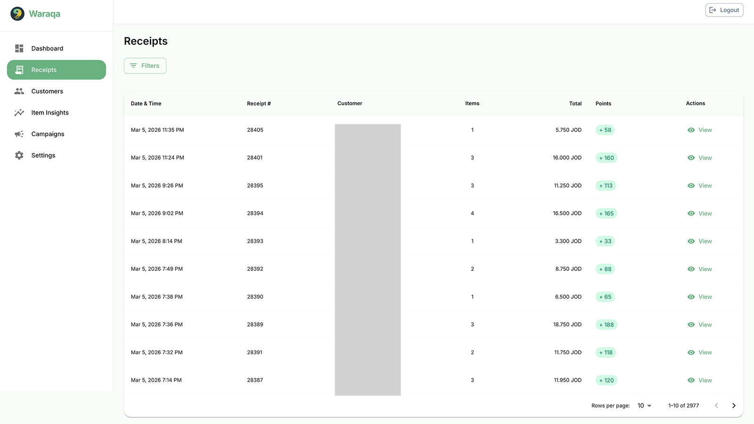754x424 pixels.
Task: Open the Filters button
Action: (145, 66)
